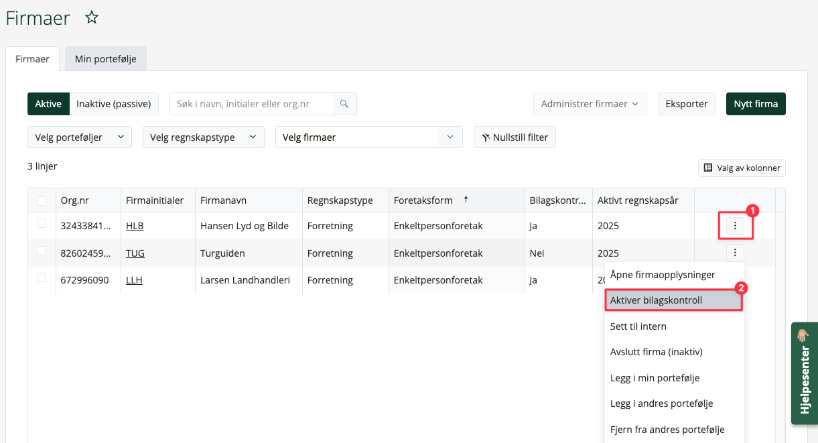Click Aktivt regnskapsår column header
Image resolution: width=818 pixels, height=443 pixels.
click(x=643, y=200)
